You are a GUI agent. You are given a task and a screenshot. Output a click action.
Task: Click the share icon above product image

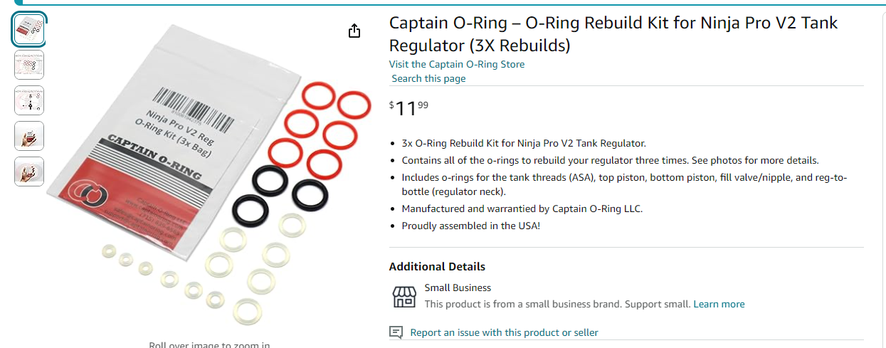[x=354, y=31]
